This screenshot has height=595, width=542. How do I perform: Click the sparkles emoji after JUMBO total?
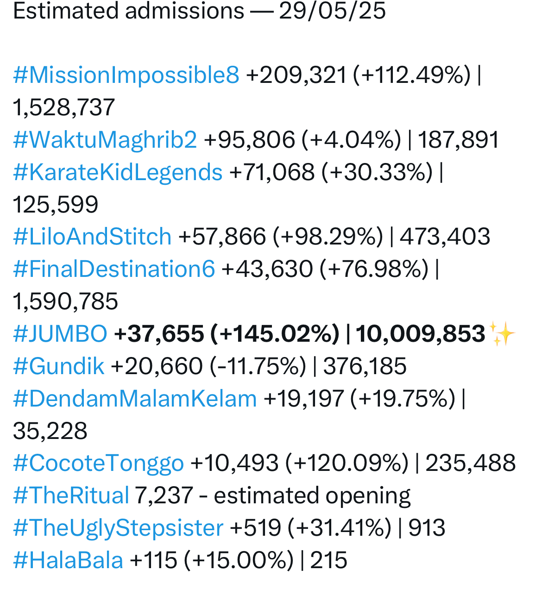[502, 334]
